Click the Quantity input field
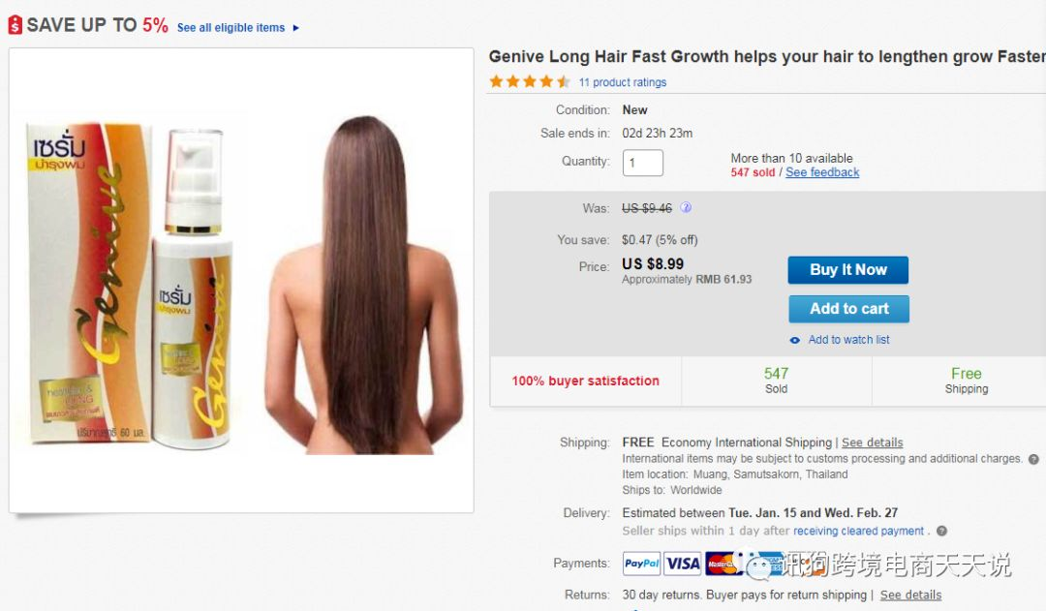The image size is (1046, 611). (642, 163)
